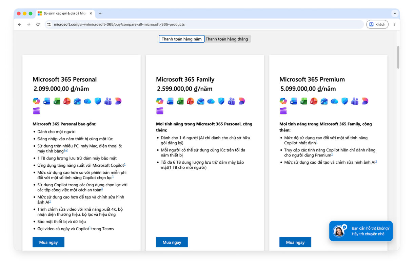Viewport: 415px width, 271px height.
Task: Click the page vertical scrollbar thumb
Action: (398, 57)
